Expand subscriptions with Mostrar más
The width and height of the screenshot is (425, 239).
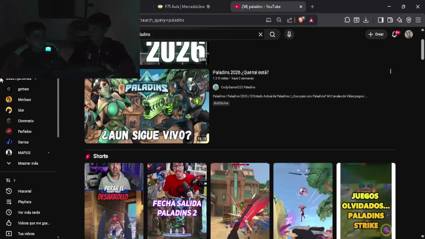pyautogui.click(x=29, y=163)
